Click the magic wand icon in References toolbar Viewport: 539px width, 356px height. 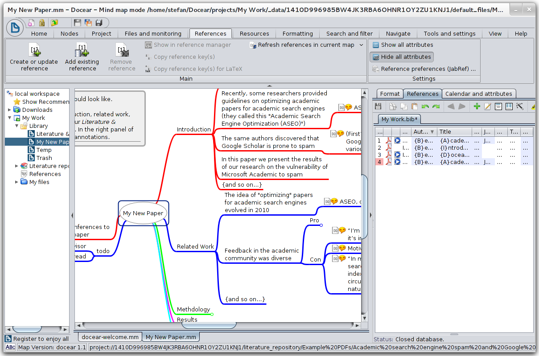coord(520,106)
